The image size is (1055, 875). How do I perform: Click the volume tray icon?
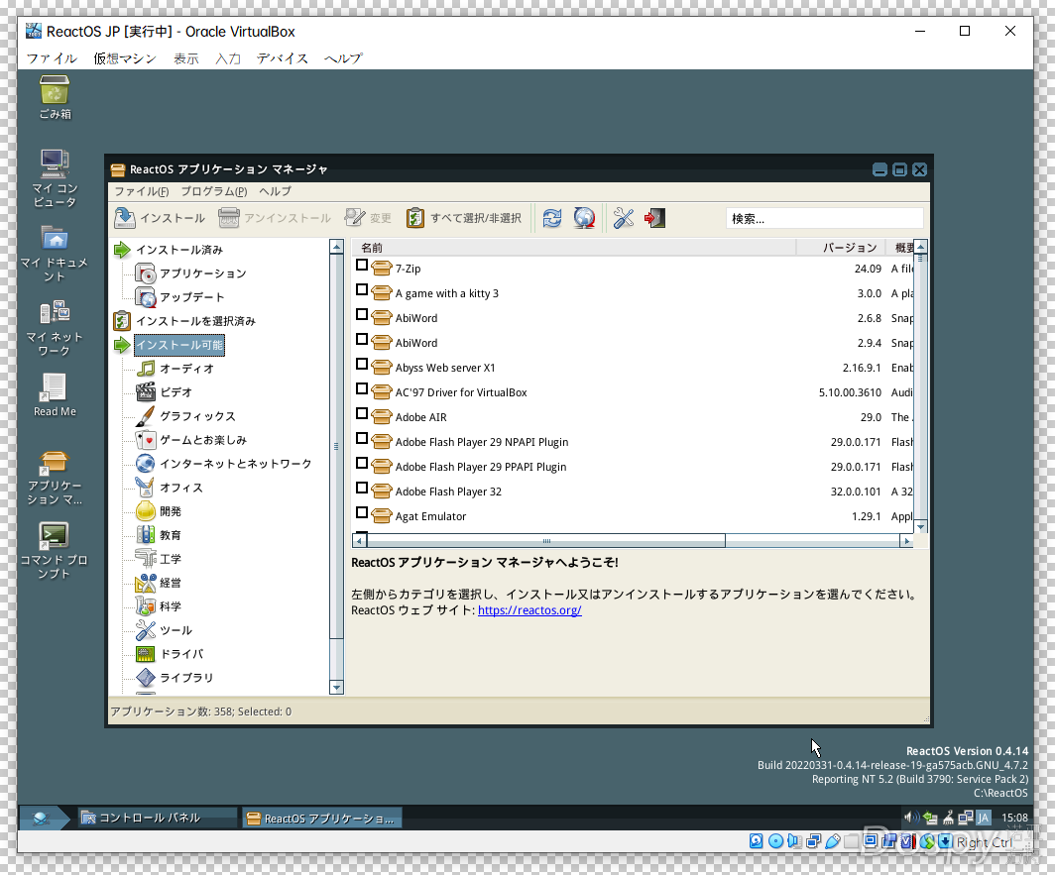[x=910, y=818]
